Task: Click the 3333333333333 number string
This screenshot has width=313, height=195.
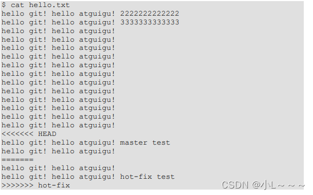Action: click(149, 22)
